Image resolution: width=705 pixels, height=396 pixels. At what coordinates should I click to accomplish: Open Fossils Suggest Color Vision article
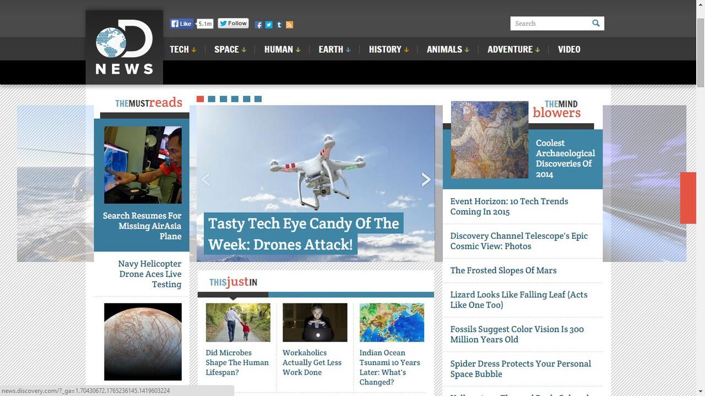tap(517, 334)
